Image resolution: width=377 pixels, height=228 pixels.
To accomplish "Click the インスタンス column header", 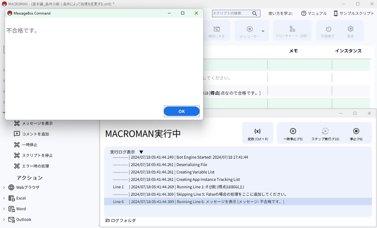I will (348, 51).
